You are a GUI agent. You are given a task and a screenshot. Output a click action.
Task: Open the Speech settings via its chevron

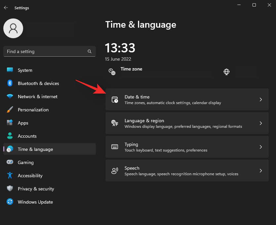click(x=261, y=170)
